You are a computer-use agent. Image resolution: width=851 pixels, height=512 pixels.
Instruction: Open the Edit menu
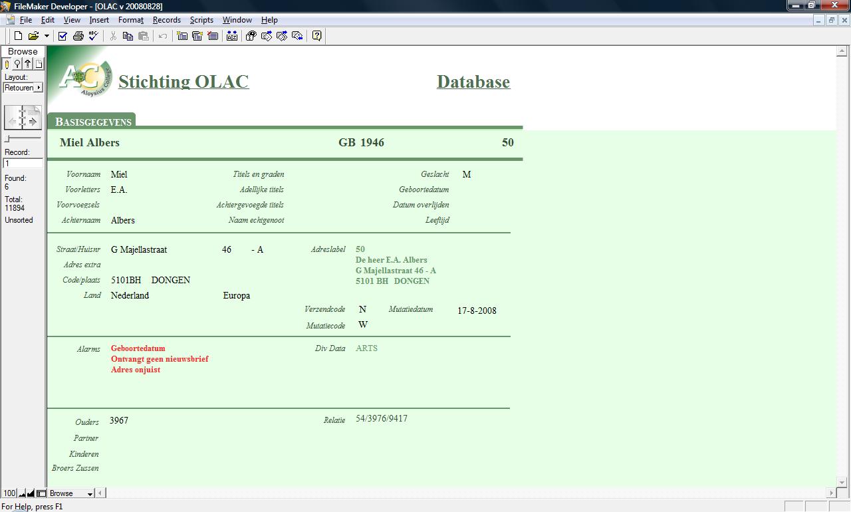pyautogui.click(x=48, y=20)
